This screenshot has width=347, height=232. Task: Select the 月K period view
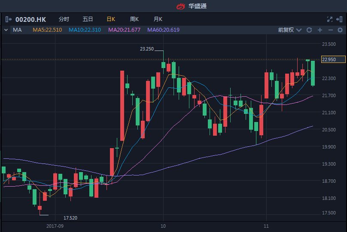pos(158,19)
